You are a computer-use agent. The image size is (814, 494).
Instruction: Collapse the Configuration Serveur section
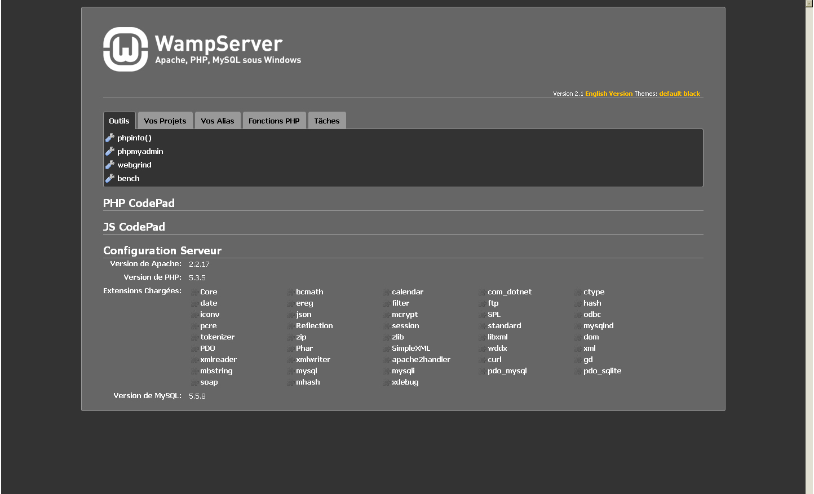(162, 251)
